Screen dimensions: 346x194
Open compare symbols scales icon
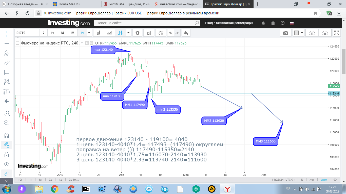161,33
